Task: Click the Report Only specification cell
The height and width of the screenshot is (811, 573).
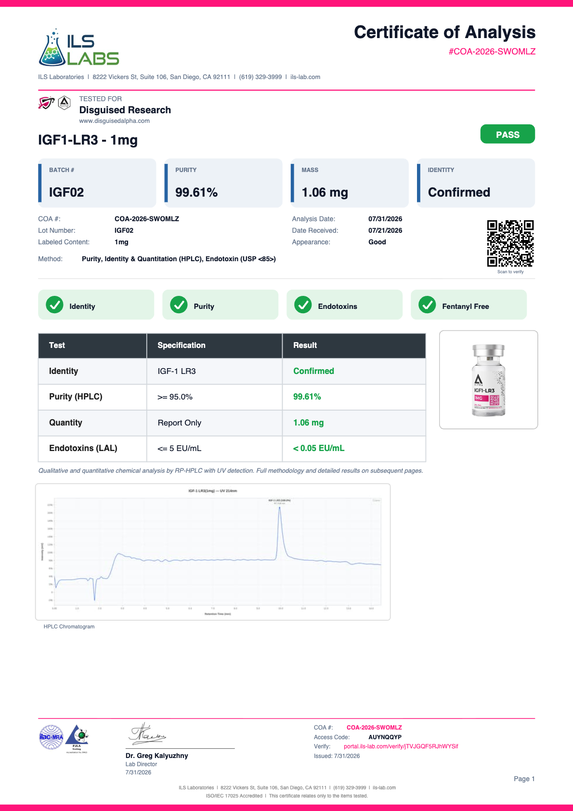Action: [214, 423]
